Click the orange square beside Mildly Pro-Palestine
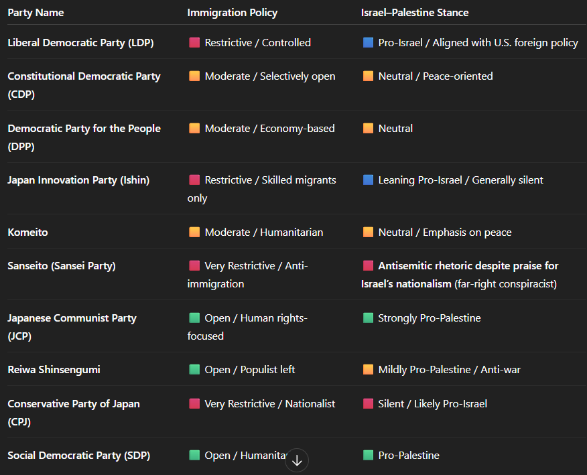The image size is (587, 475). 368,370
